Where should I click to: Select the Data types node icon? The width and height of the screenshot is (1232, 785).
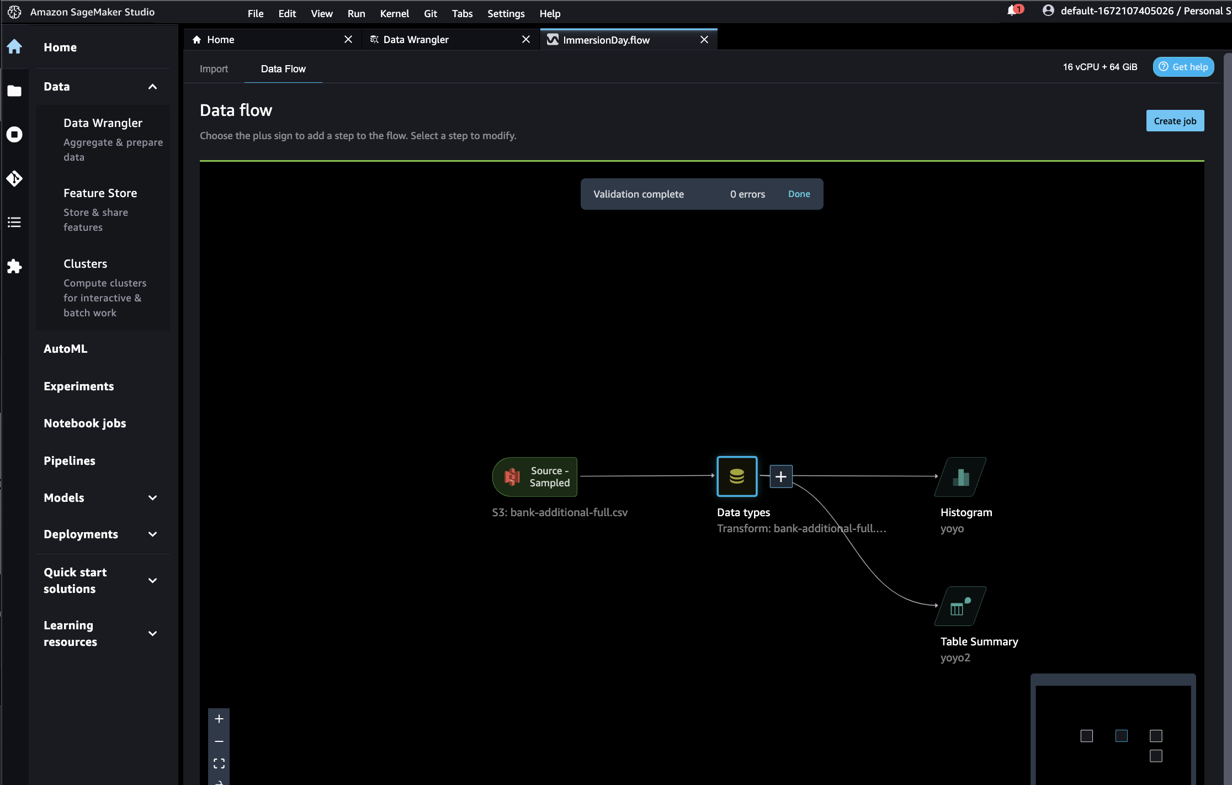[737, 476]
